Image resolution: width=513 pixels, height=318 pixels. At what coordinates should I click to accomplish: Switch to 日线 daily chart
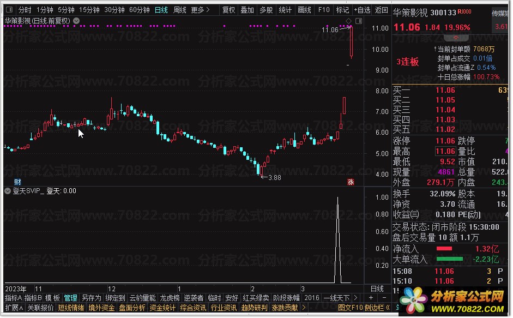(161, 10)
